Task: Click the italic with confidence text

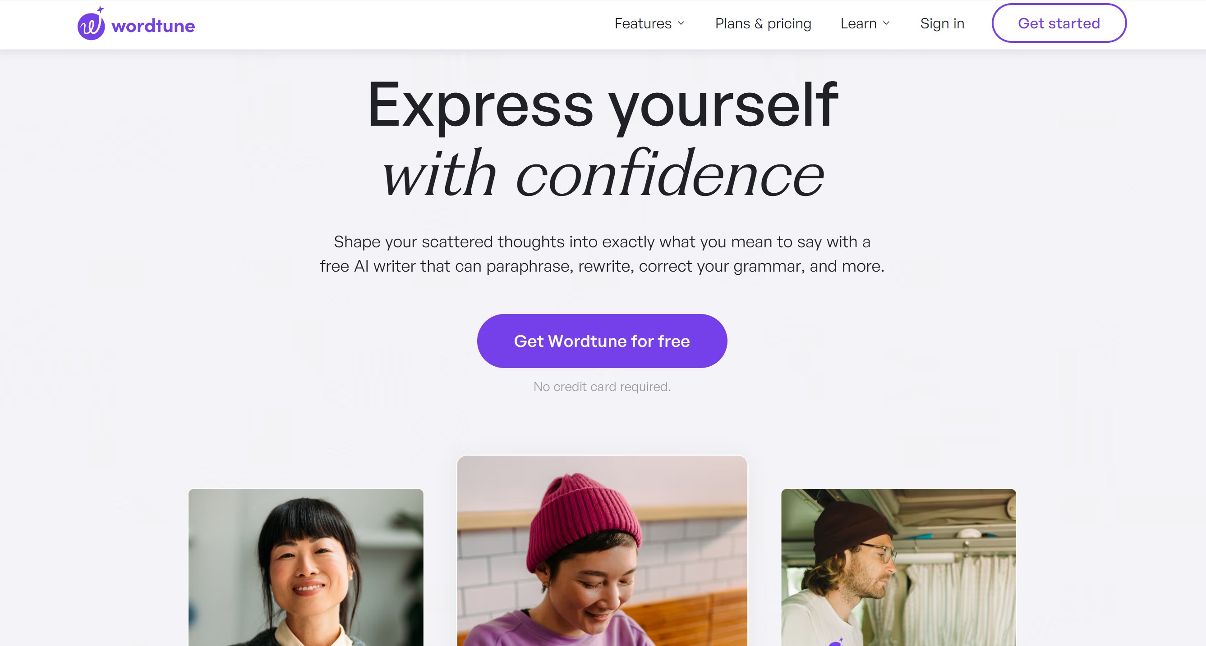Action: 603,173
